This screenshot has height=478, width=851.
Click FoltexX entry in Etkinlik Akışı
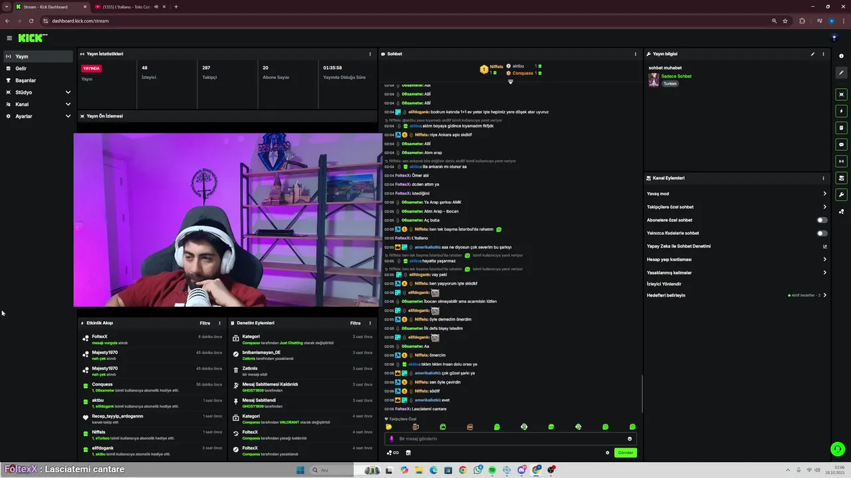click(152, 339)
